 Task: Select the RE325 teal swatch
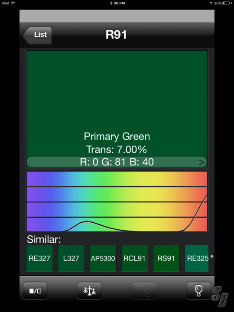[x=197, y=258]
